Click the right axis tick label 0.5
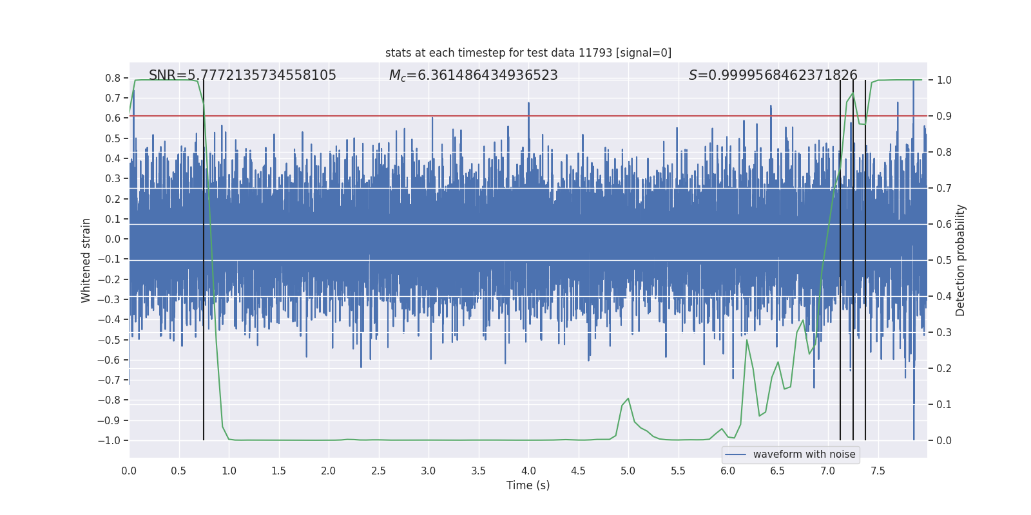 (944, 260)
